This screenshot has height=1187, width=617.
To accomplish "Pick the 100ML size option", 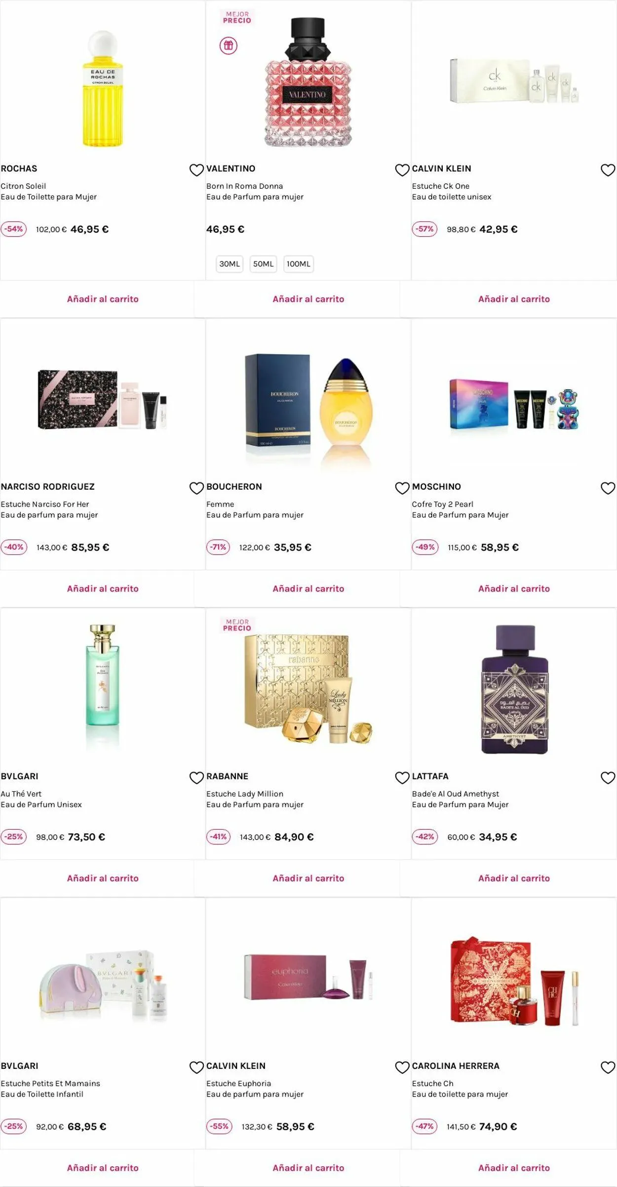I will (298, 264).
